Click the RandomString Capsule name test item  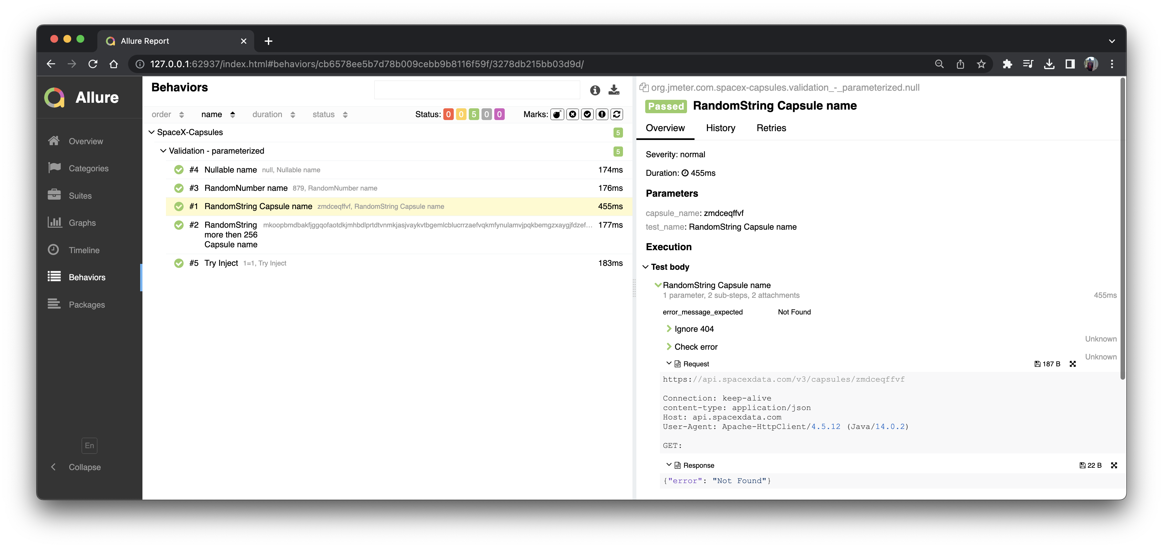[258, 206]
